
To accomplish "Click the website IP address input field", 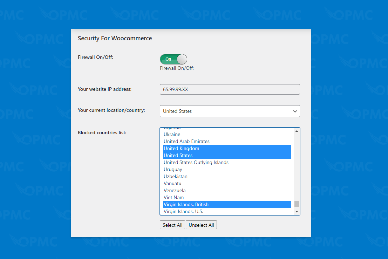I will pyautogui.click(x=230, y=89).
